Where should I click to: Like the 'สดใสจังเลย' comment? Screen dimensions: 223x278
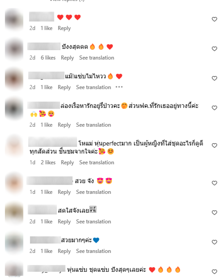click(214, 213)
